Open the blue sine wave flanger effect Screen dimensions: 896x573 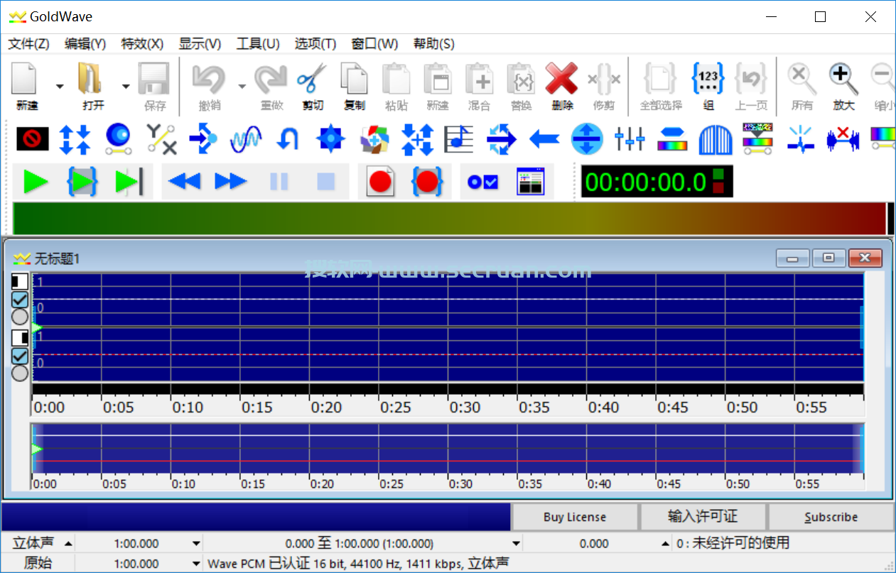tap(246, 138)
